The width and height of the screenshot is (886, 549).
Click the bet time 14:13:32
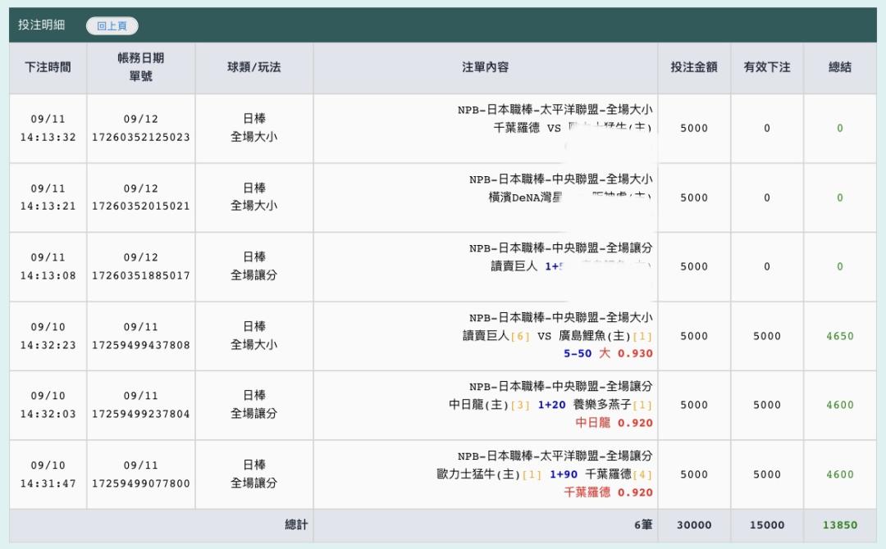coord(48,137)
